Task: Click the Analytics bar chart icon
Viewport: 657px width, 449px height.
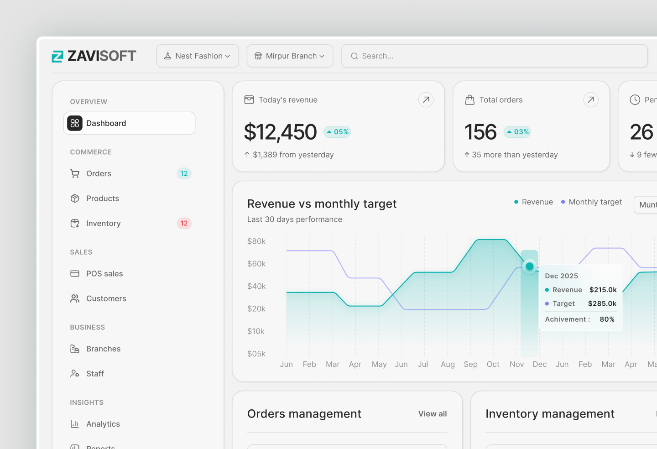Action: coord(75,424)
